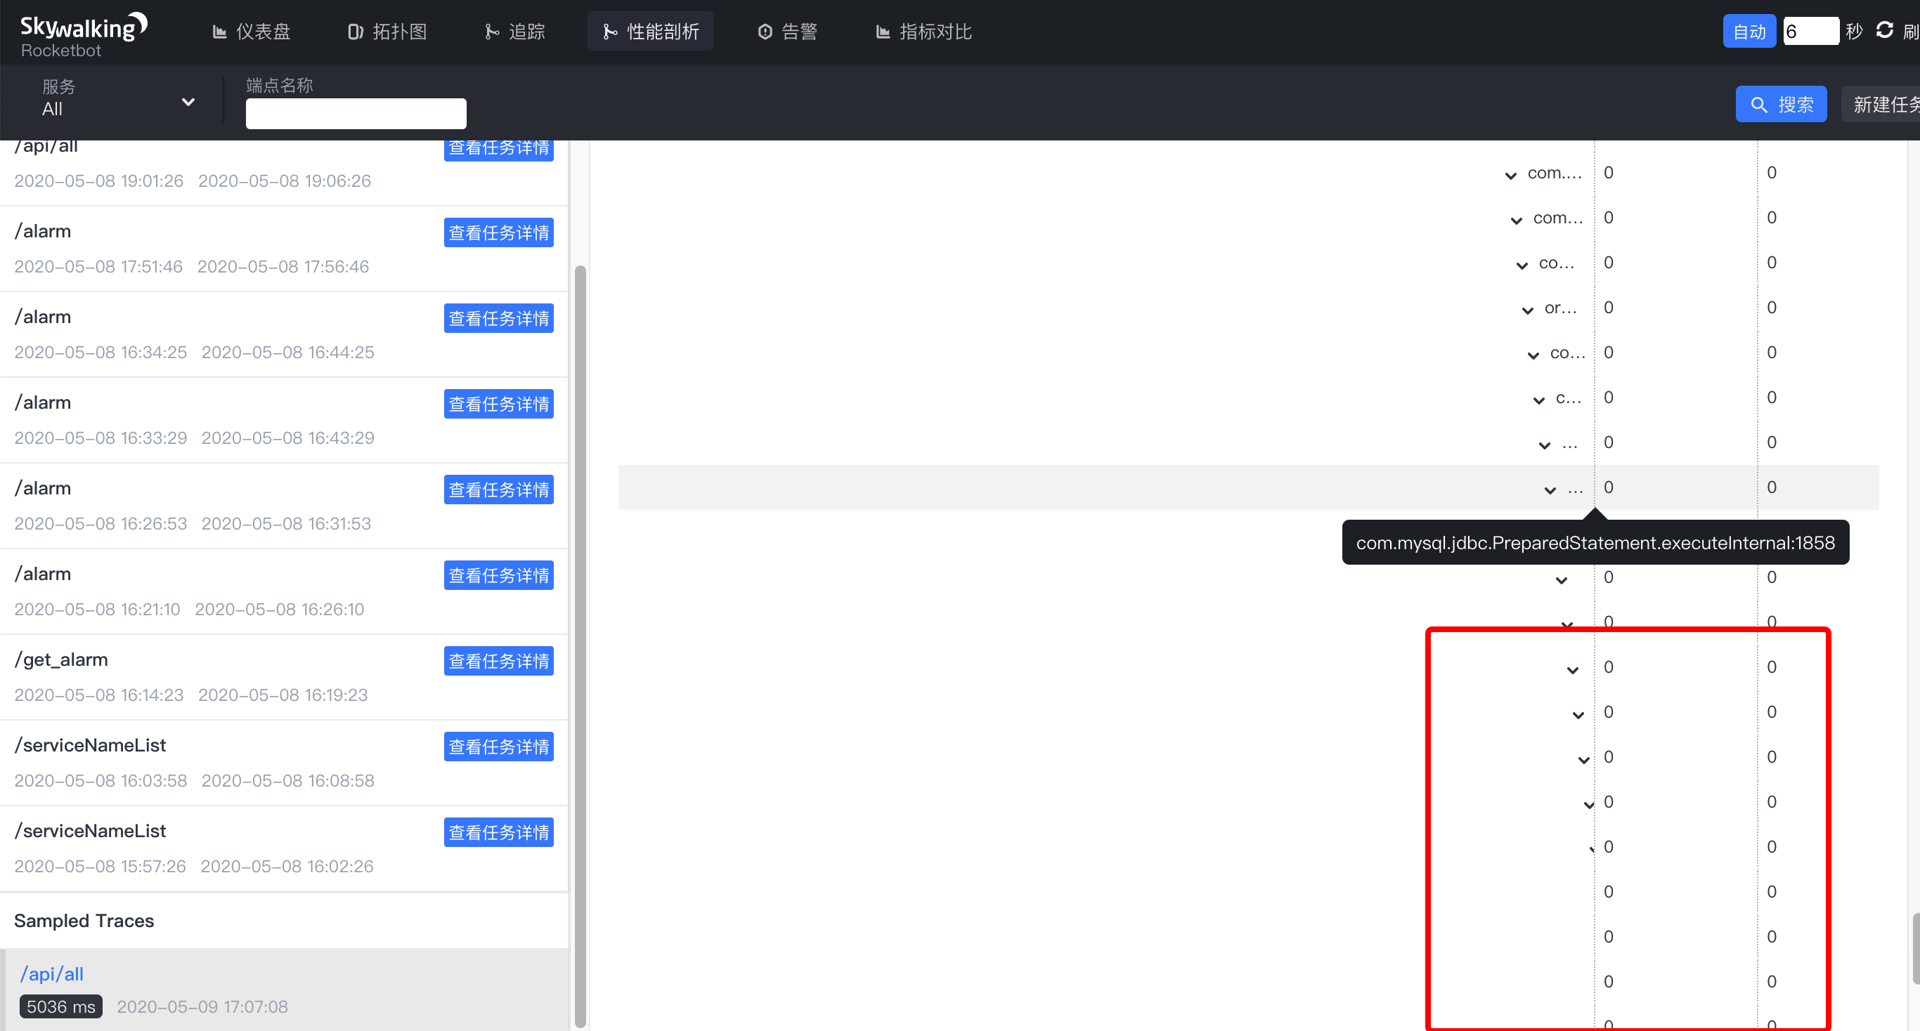This screenshot has width=1920, height=1031.
Task: Click the branch icon beside 追踪
Action: point(492,32)
